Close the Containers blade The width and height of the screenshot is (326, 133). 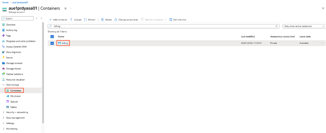(x=323, y=8)
